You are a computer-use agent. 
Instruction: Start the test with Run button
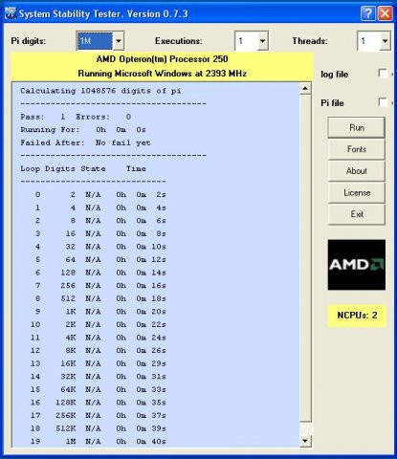point(357,127)
